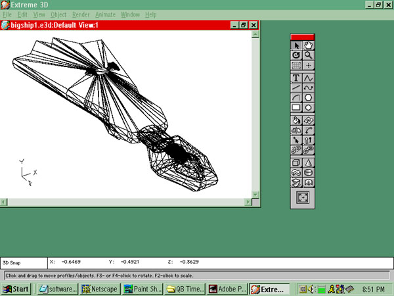394x296 pixels.
Task: Select the circle shape tool
Action: (308, 107)
